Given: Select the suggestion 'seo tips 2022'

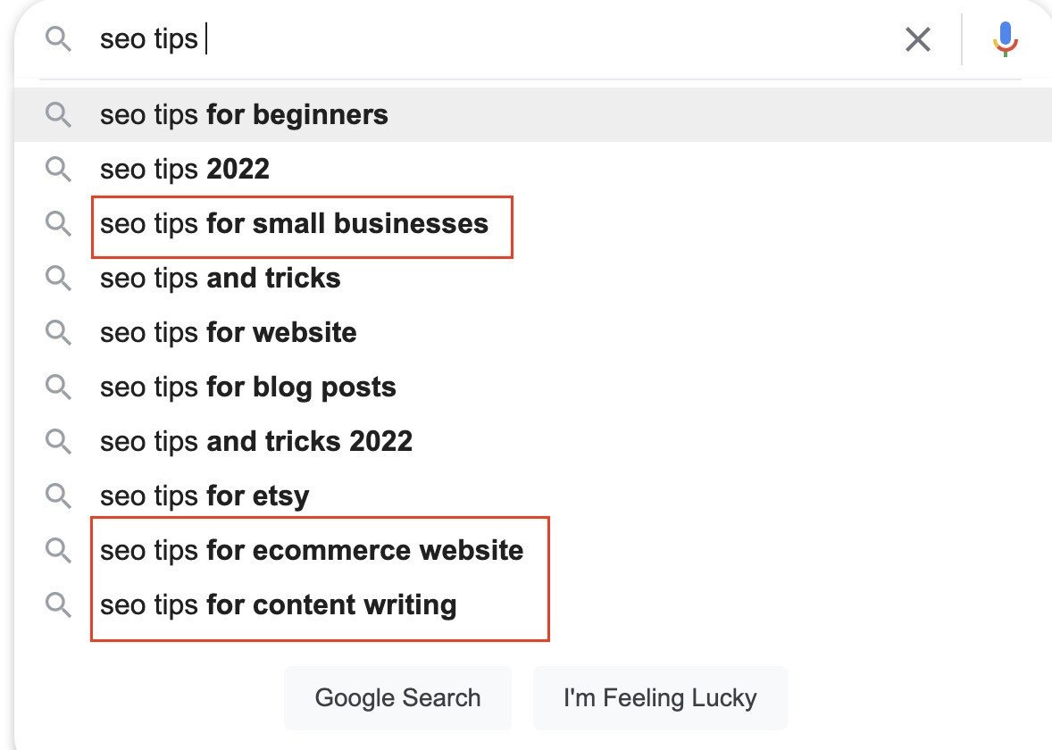Looking at the screenshot, I should tap(183, 169).
